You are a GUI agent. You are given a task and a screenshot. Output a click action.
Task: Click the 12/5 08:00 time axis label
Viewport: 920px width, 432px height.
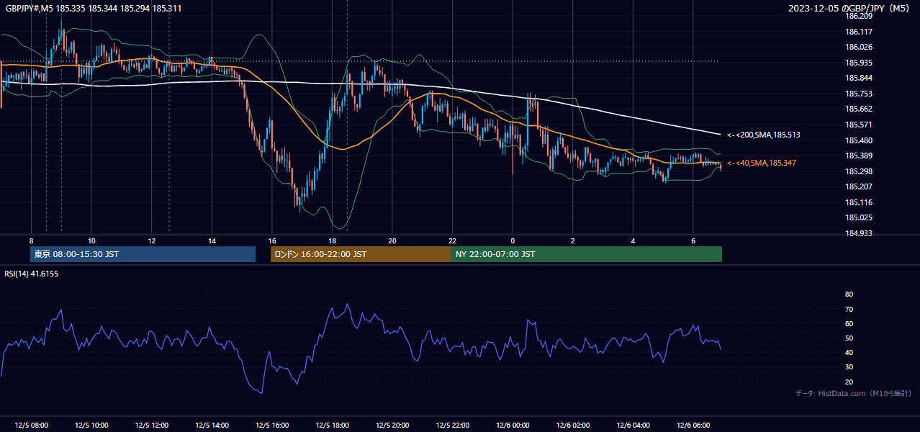[31, 426]
